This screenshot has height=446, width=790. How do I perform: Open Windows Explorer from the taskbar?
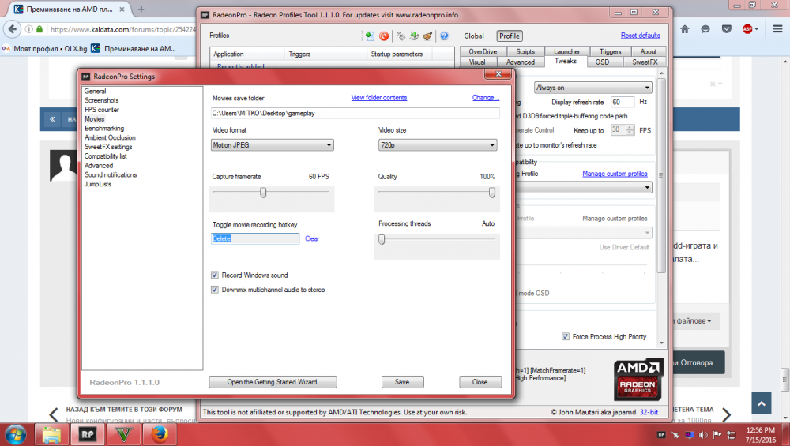[51, 434]
